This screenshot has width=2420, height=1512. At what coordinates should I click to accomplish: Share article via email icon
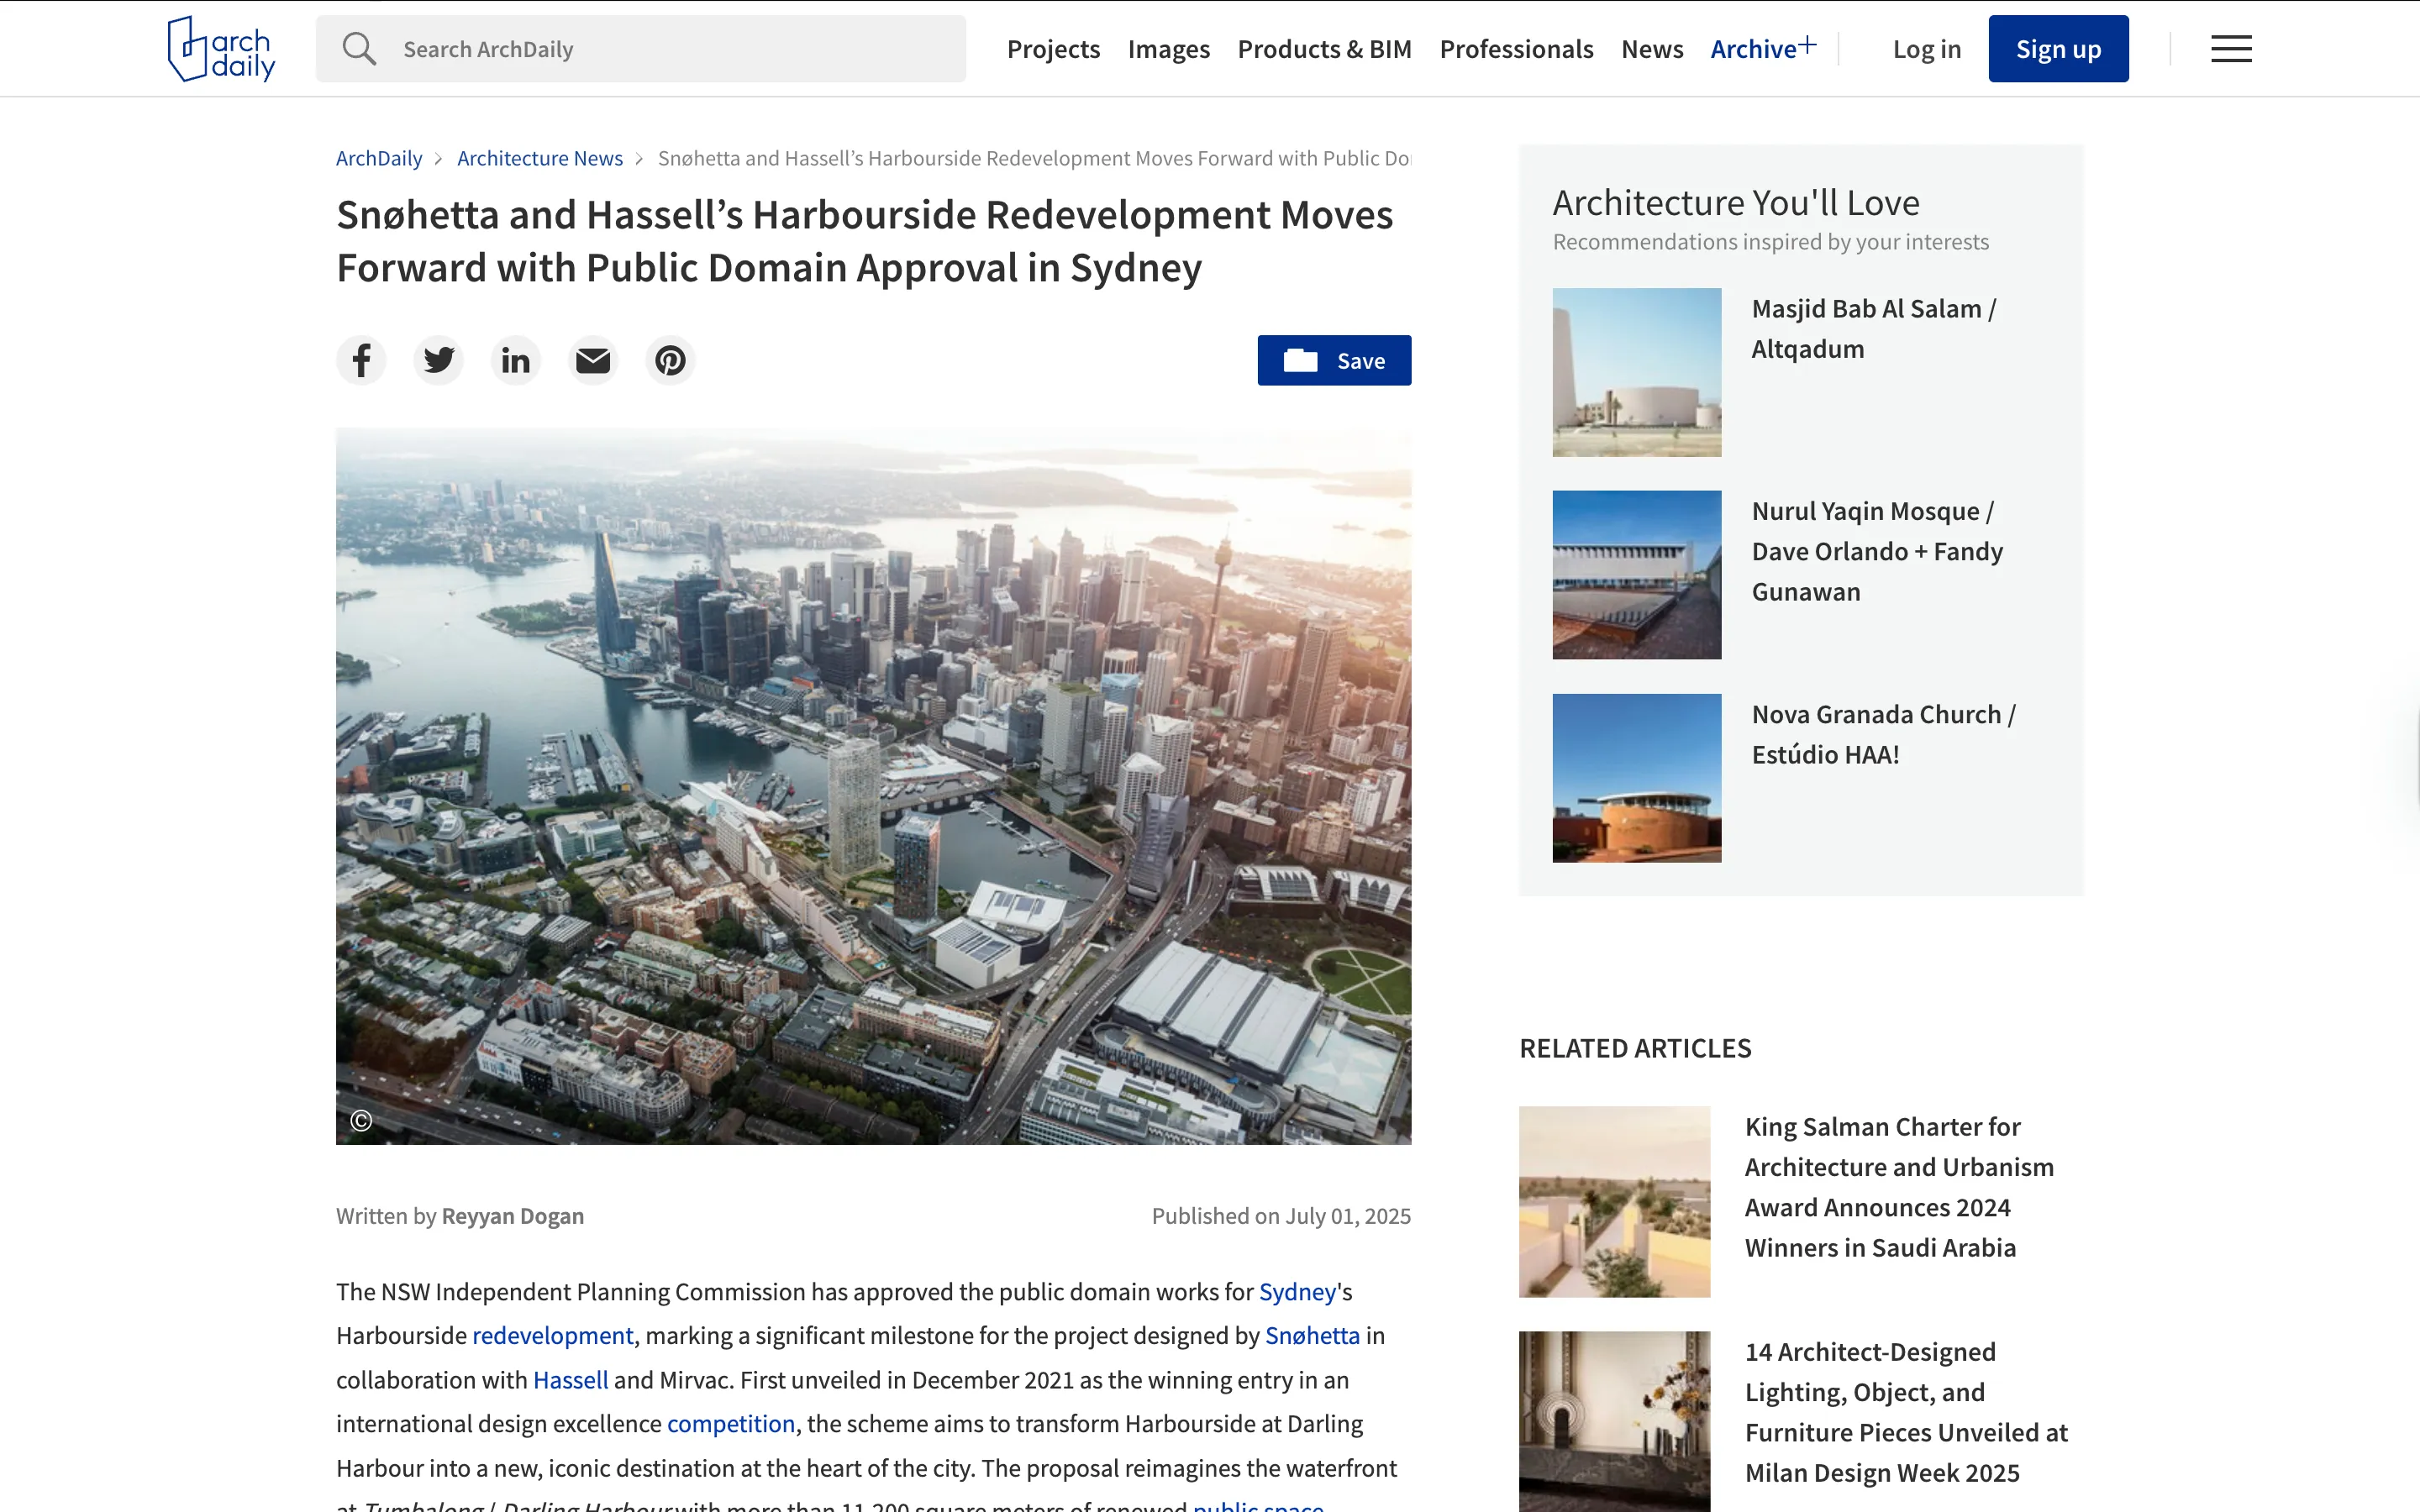pos(593,360)
